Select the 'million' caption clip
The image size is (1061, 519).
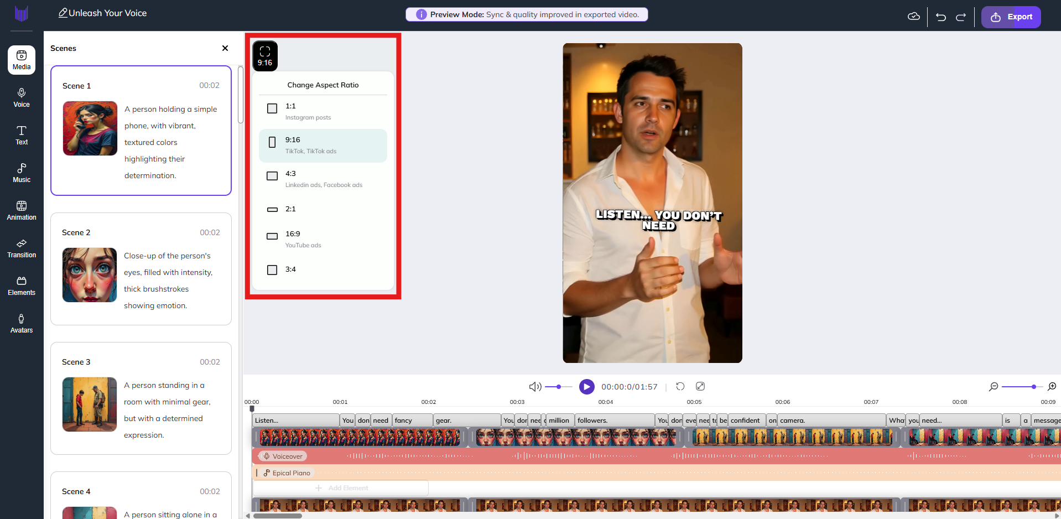click(559, 421)
